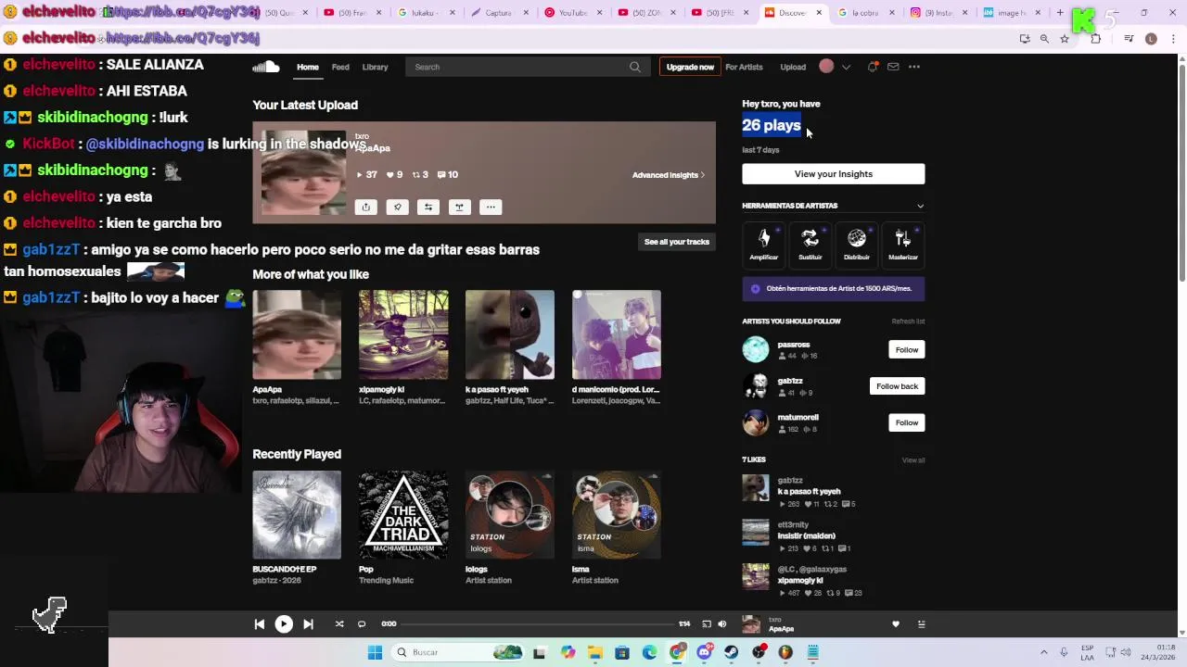Click the pin icon under ApaApa upload
Image resolution: width=1187 pixels, height=667 pixels.
pyautogui.click(x=397, y=208)
